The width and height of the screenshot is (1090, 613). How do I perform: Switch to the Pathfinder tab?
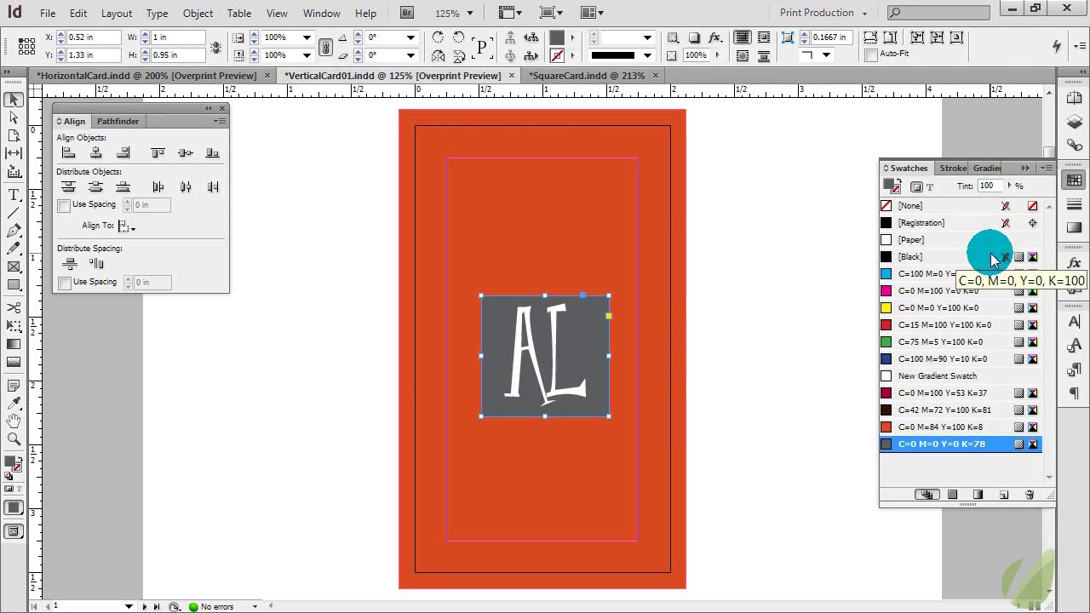(x=118, y=121)
